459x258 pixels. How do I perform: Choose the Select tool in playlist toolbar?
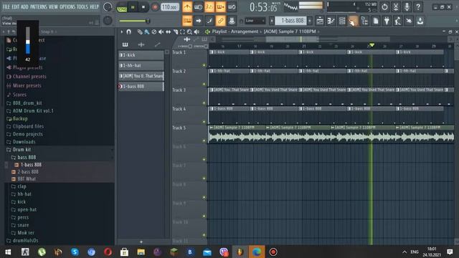pyautogui.click(x=182, y=32)
